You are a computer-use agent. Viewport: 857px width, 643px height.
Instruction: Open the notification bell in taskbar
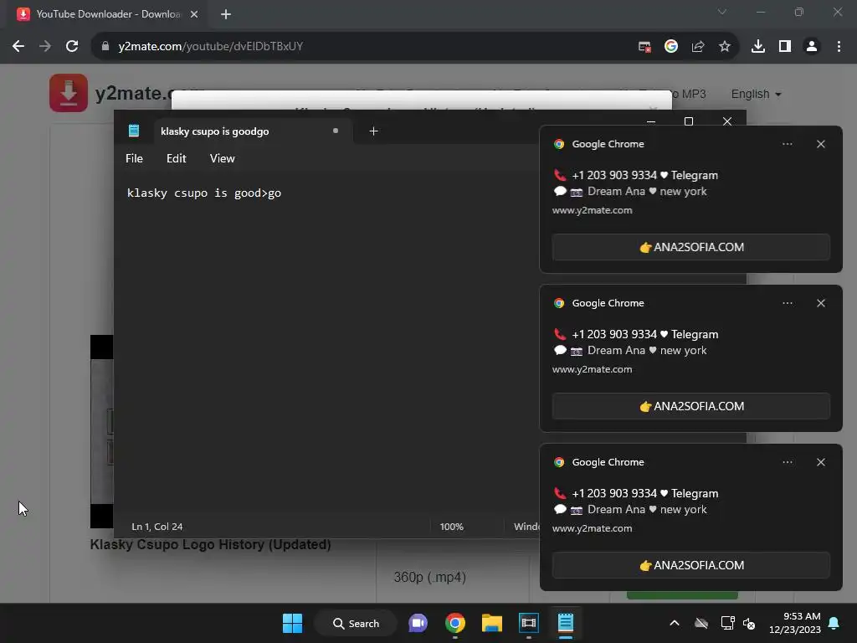(834, 623)
